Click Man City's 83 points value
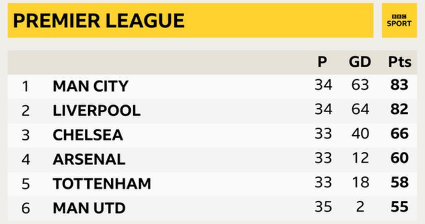The image size is (425, 224). 399,85
